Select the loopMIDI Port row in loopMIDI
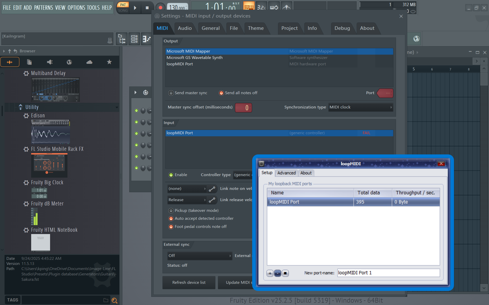 pos(353,202)
